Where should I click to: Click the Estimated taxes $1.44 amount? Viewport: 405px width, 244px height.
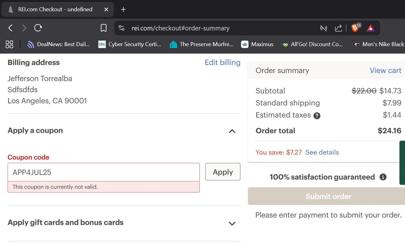coord(392,115)
